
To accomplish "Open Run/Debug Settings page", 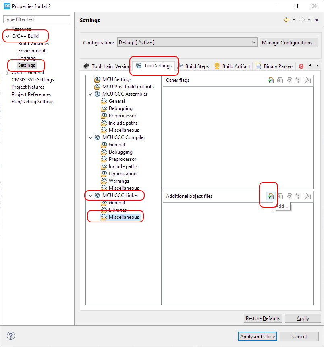I will 33,102.
